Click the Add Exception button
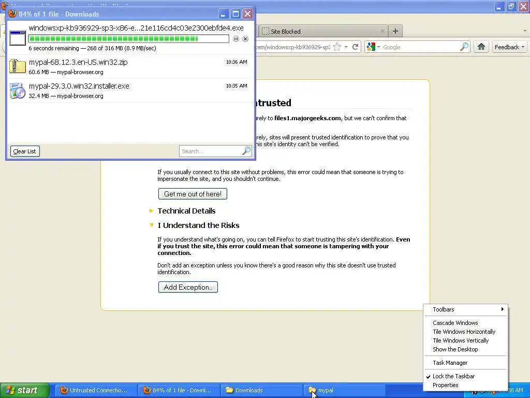530x398 pixels. pyautogui.click(x=188, y=287)
